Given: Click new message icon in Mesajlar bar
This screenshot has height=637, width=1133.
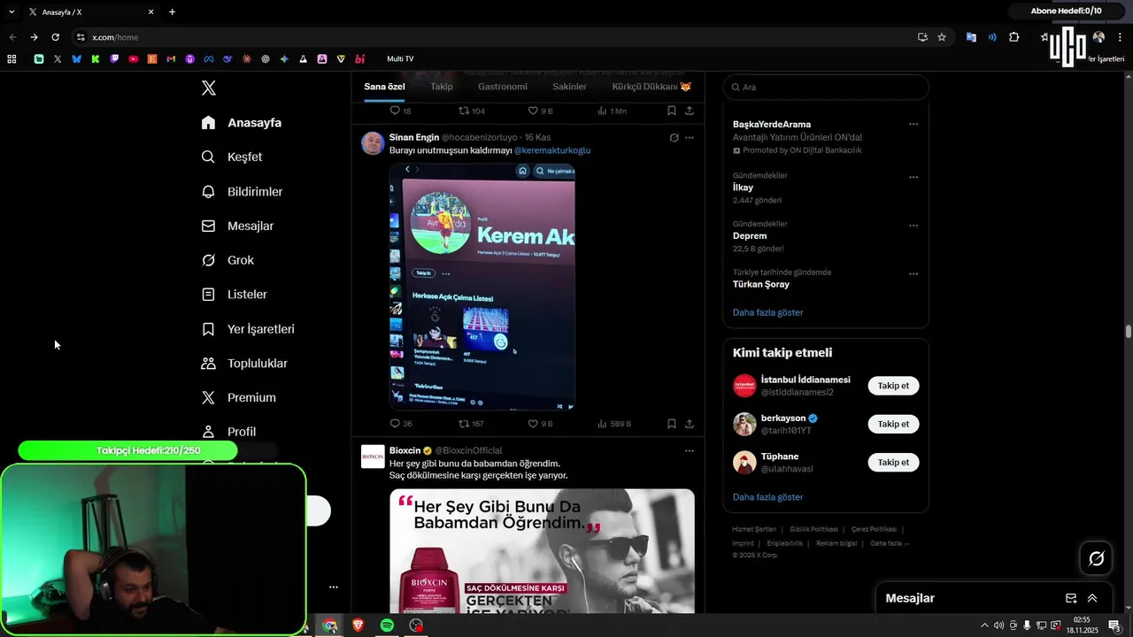Looking at the screenshot, I should 1070,598.
